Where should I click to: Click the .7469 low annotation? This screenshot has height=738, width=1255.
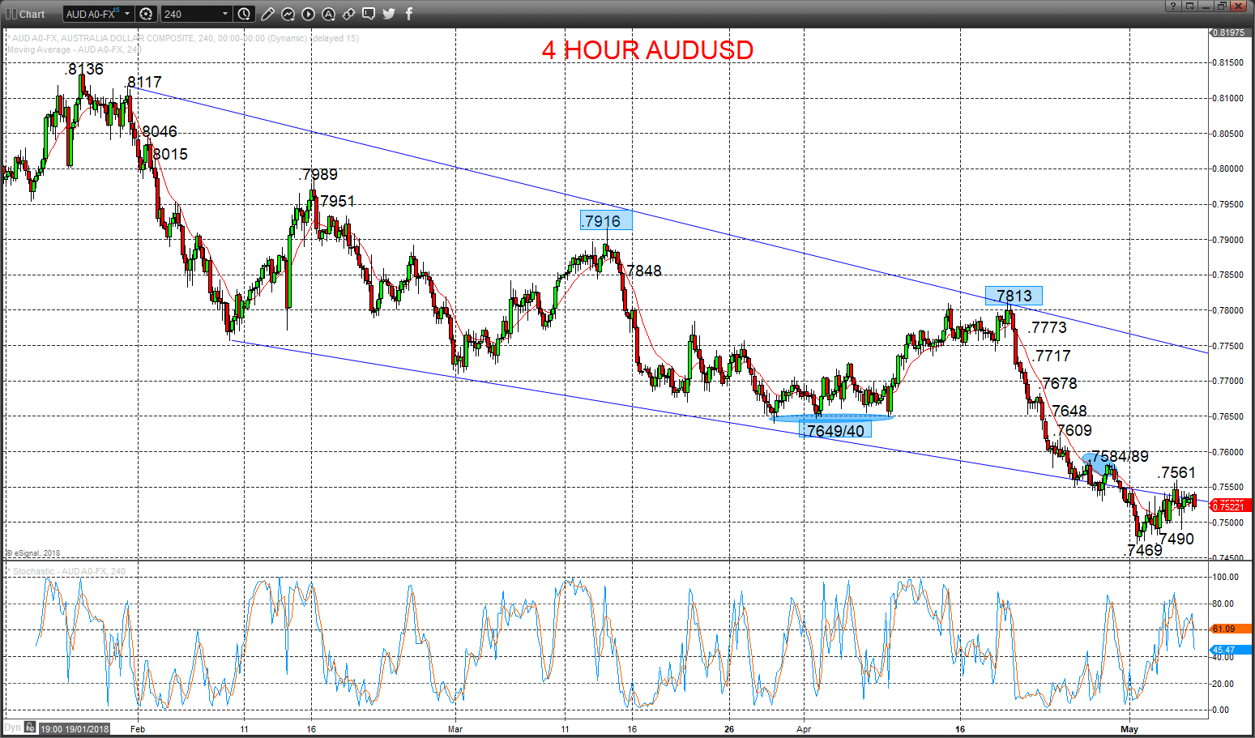point(1145,550)
